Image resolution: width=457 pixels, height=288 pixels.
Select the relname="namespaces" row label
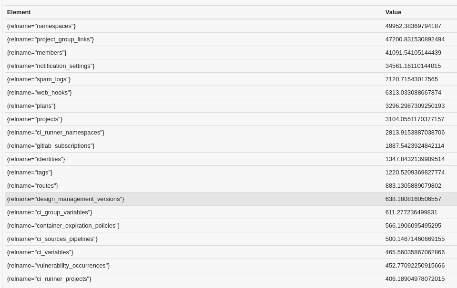(41, 26)
